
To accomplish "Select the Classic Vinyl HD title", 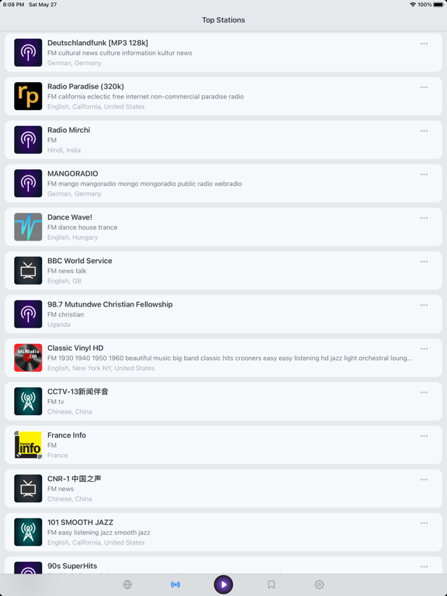I will click(x=75, y=348).
